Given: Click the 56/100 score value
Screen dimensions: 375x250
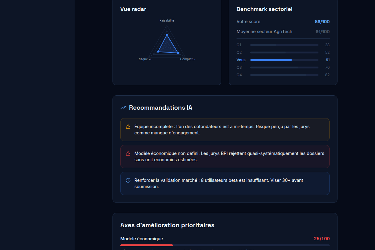Looking at the screenshot, I should tap(322, 22).
